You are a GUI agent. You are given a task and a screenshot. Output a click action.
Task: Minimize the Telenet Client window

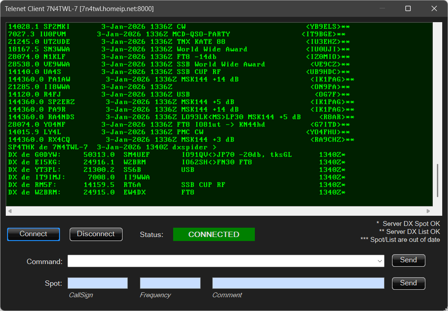381,9
